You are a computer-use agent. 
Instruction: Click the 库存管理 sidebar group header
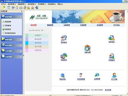[x=12, y=45]
